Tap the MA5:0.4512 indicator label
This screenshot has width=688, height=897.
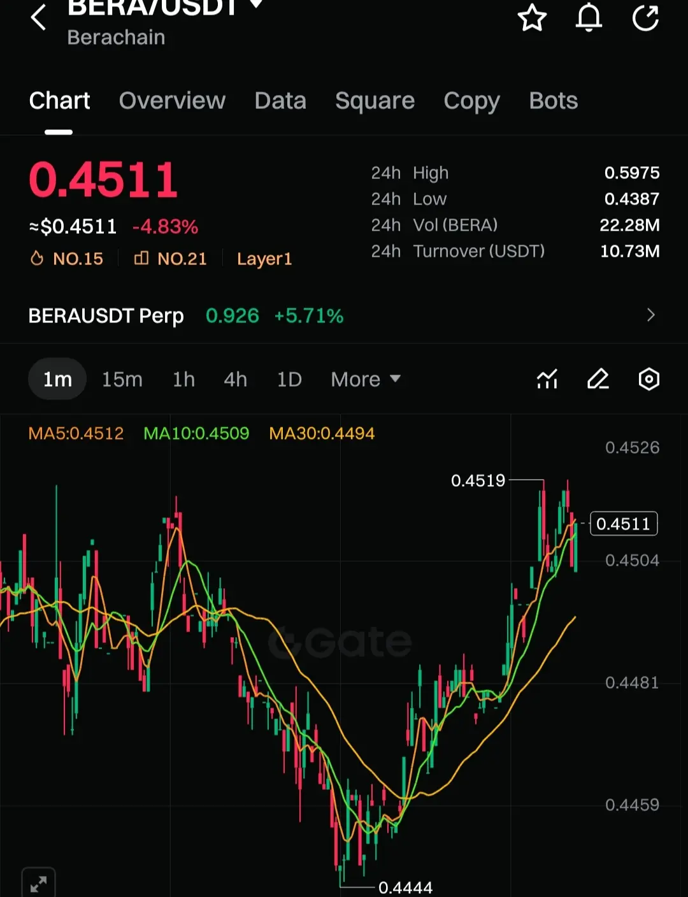click(76, 434)
